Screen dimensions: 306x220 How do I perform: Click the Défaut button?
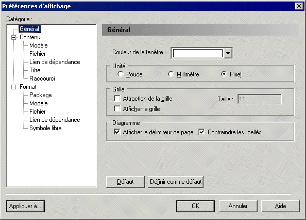(125, 182)
